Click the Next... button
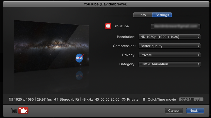The width and height of the screenshot is (211, 118). [x=195, y=111]
